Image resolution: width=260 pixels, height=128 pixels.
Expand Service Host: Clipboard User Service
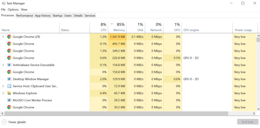click(x=3, y=86)
